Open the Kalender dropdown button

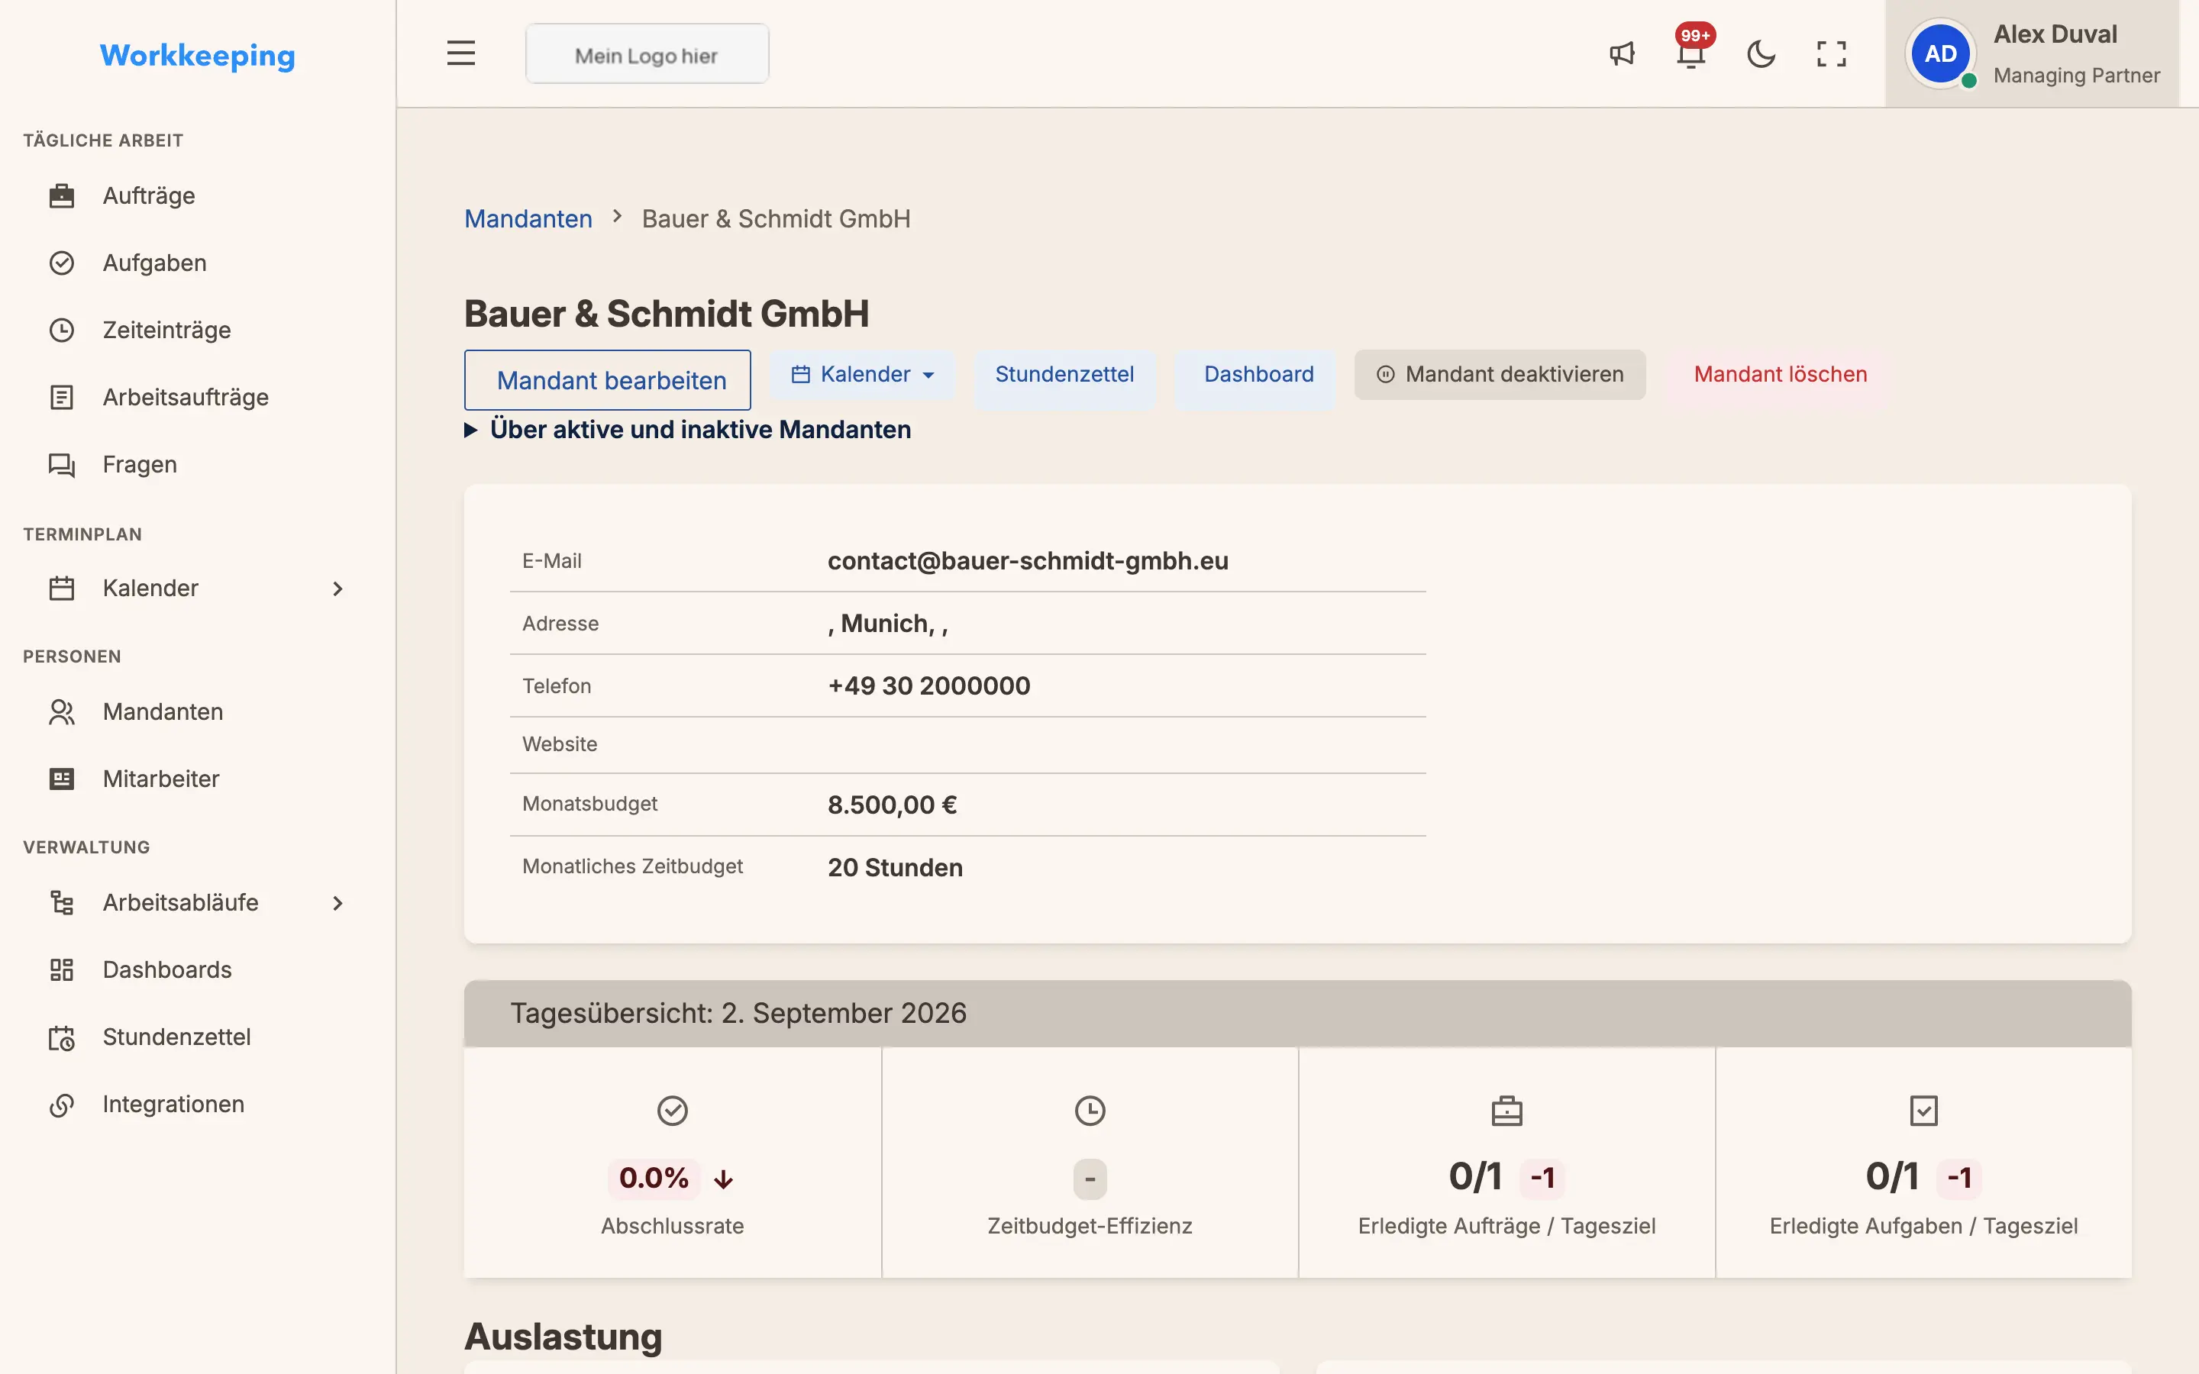point(862,374)
